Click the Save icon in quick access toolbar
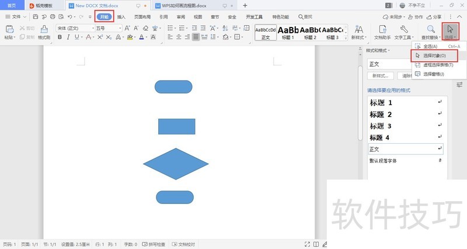Viewport: 467px width, 249px height. click(36, 17)
